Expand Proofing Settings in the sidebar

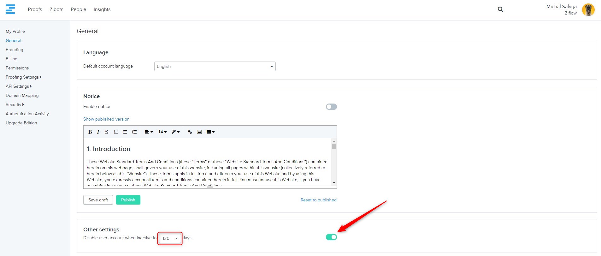(23, 77)
